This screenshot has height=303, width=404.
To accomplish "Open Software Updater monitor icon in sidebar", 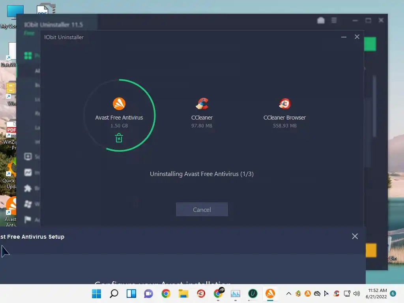I will click(28, 156).
